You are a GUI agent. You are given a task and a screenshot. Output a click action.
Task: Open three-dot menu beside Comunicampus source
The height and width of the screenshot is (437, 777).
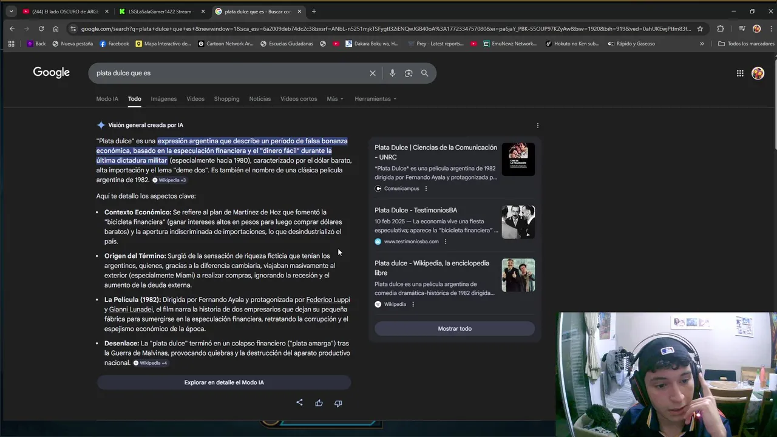pyautogui.click(x=426, y=189)
